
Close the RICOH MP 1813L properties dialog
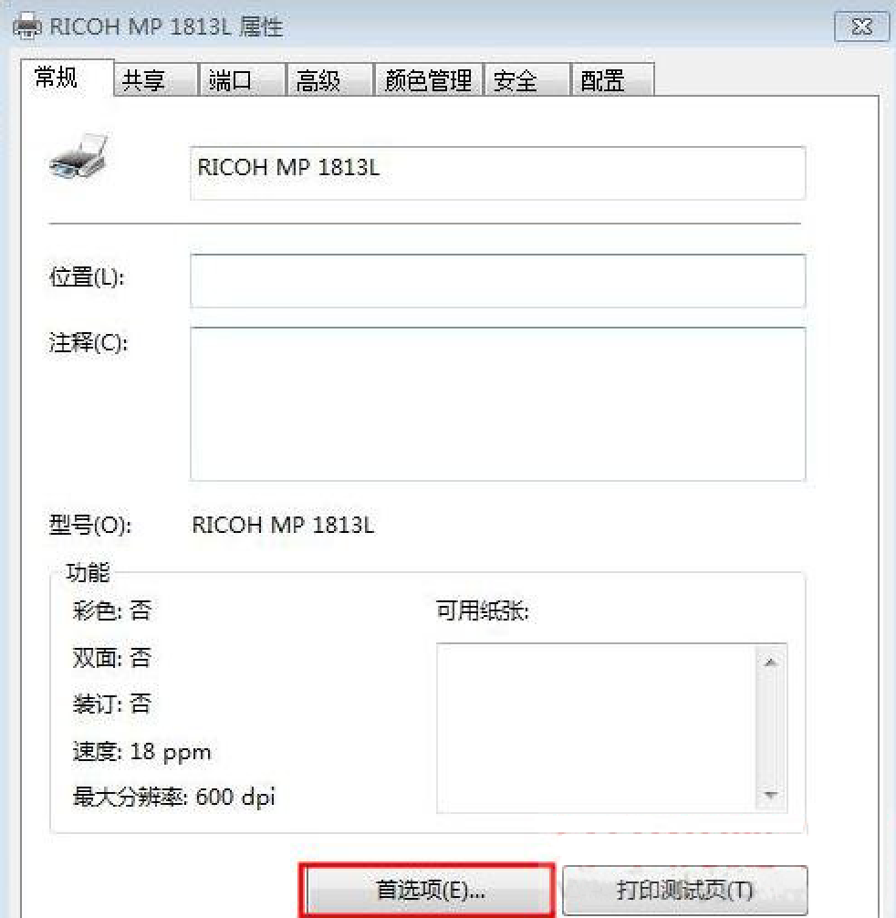[861, 26]
